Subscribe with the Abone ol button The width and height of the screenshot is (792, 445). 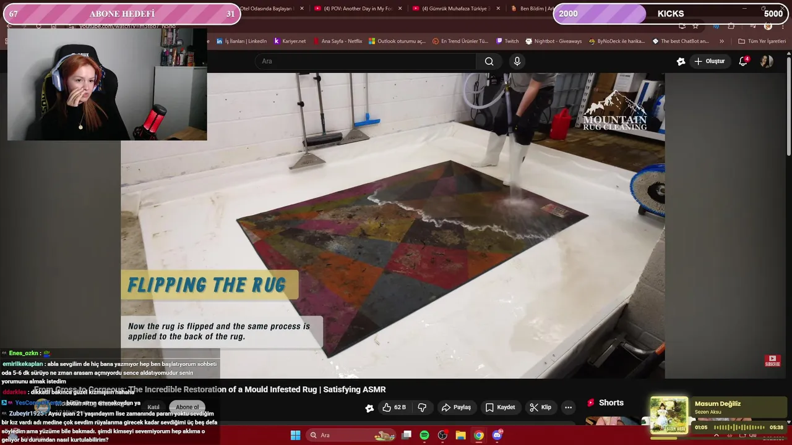coord(187,407)
